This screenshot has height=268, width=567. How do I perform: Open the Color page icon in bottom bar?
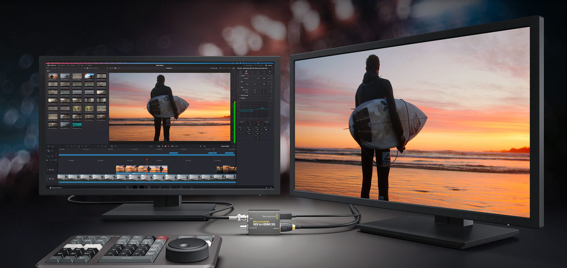(x=171, y=187)
